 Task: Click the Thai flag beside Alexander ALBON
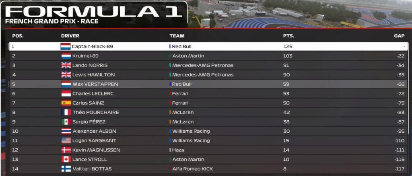[x=66, y=131]
